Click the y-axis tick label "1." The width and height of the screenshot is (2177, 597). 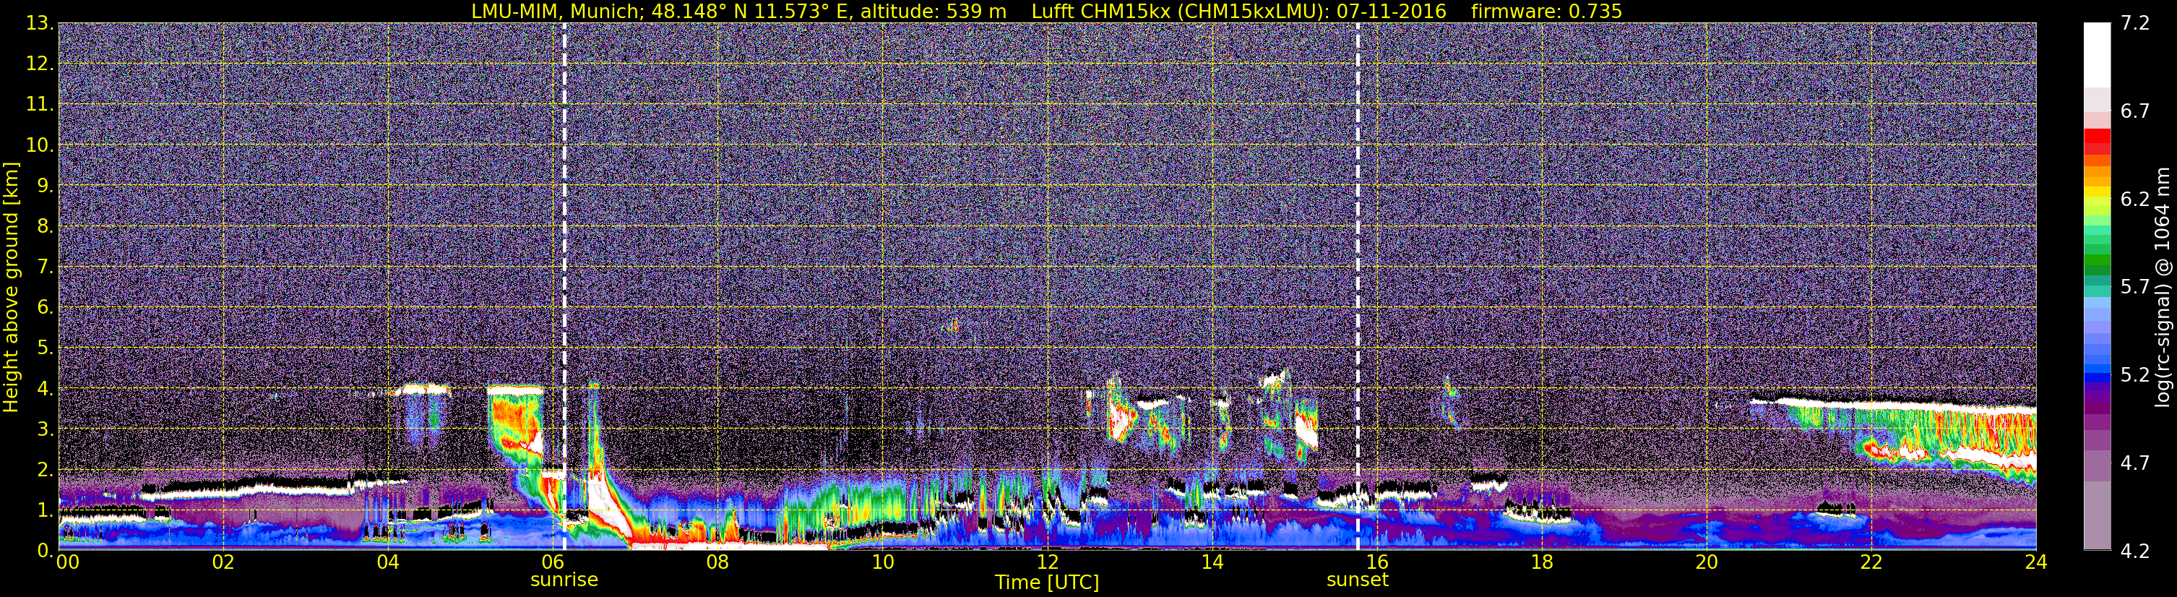coord(45,511)
